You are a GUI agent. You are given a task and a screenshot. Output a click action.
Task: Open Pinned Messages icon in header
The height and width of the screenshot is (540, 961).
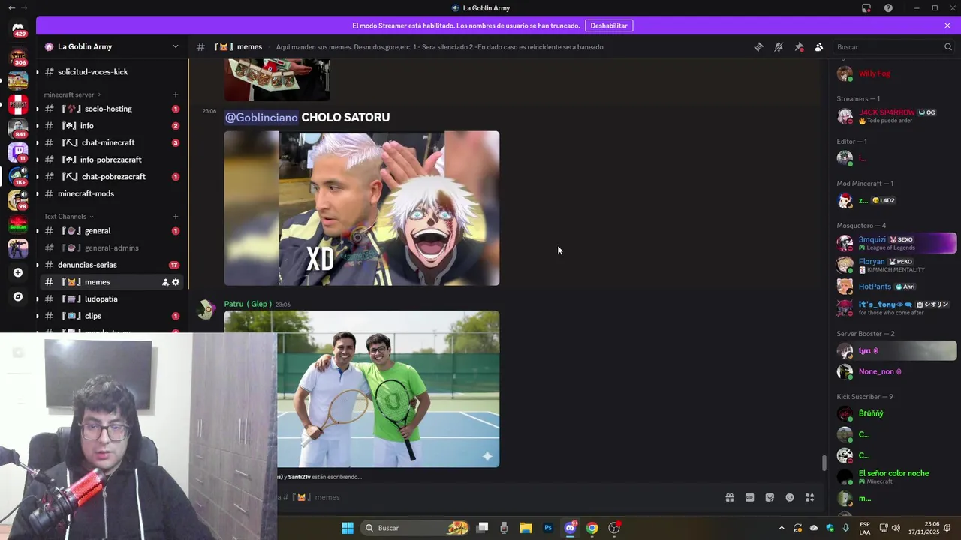pos(799,46)
